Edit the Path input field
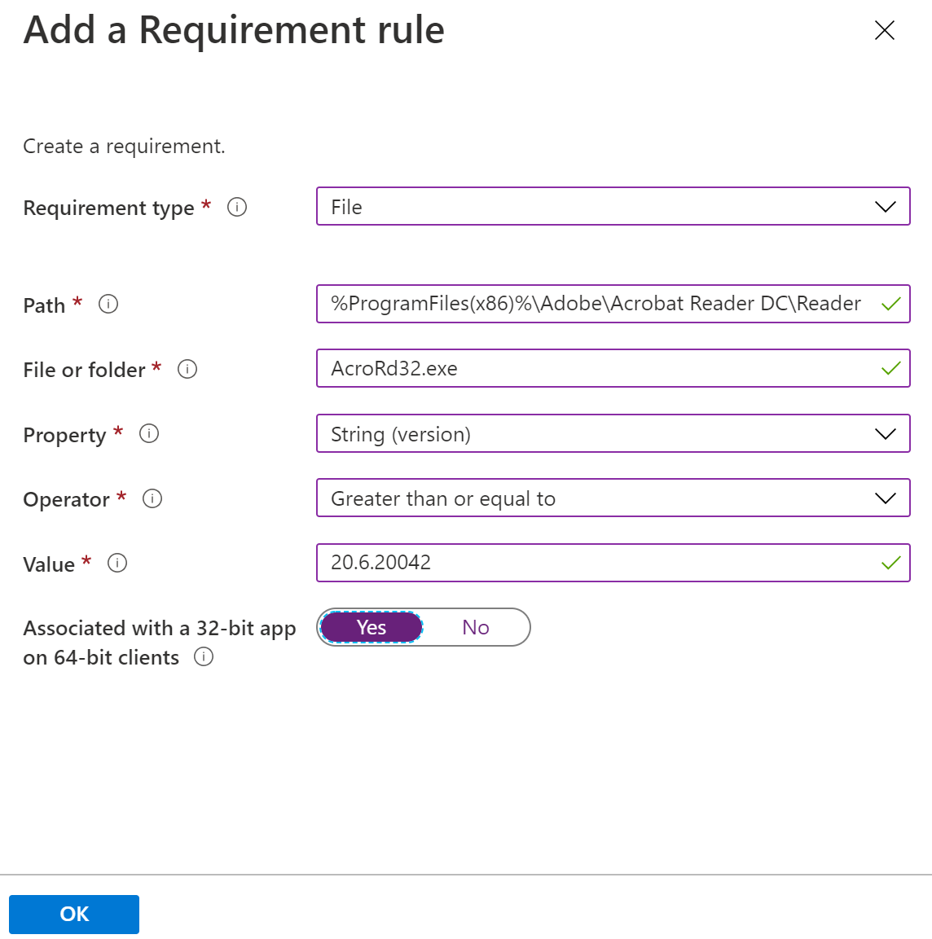 570,303
